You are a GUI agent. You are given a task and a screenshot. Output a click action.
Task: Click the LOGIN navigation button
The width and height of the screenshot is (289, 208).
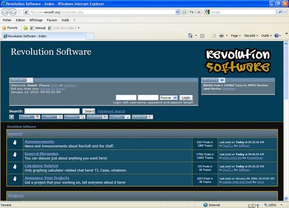point(120,117)
